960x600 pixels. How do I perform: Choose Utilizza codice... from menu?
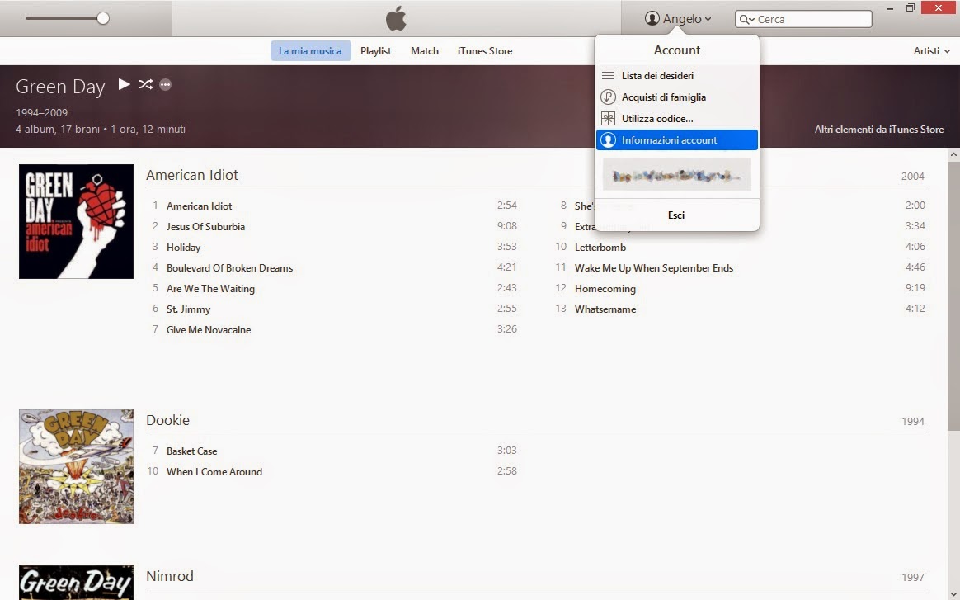coord(676,118)
